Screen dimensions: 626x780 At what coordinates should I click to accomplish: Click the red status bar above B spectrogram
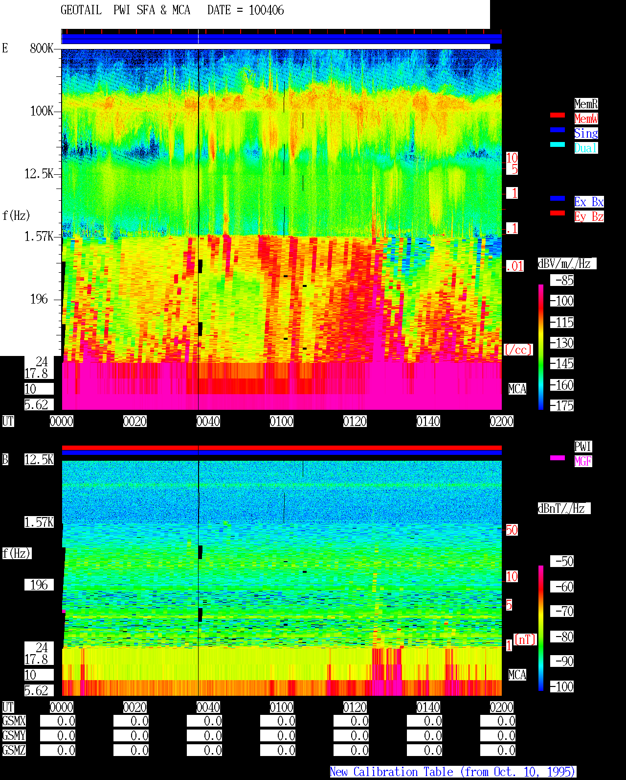click(282, 448)
